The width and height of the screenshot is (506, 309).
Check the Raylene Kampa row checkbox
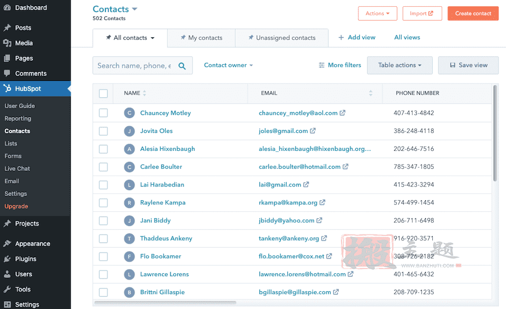[x=103, y=203]
